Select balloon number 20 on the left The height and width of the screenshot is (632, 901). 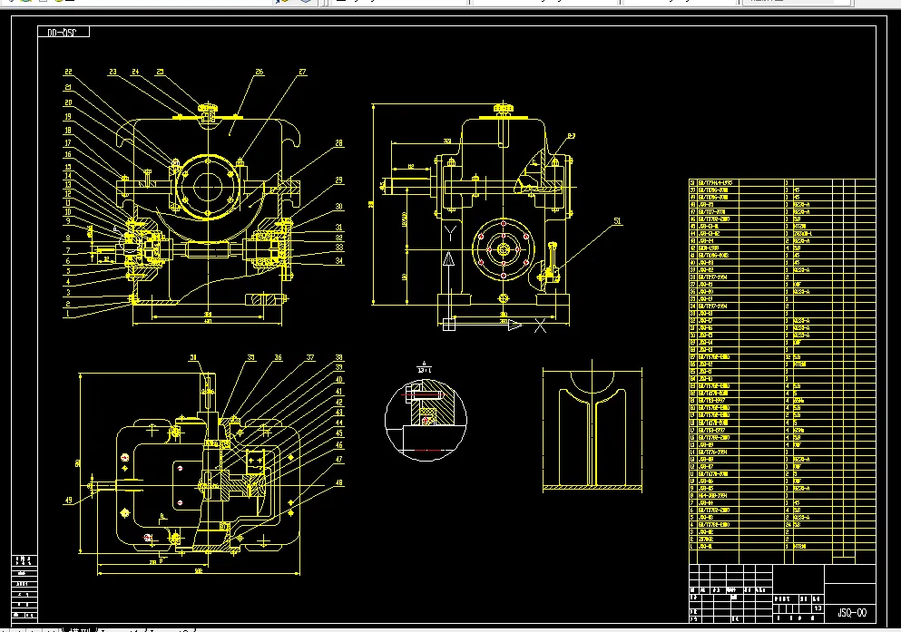(68, 102)
